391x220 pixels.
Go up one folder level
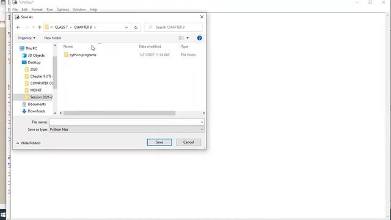[39, 27]
